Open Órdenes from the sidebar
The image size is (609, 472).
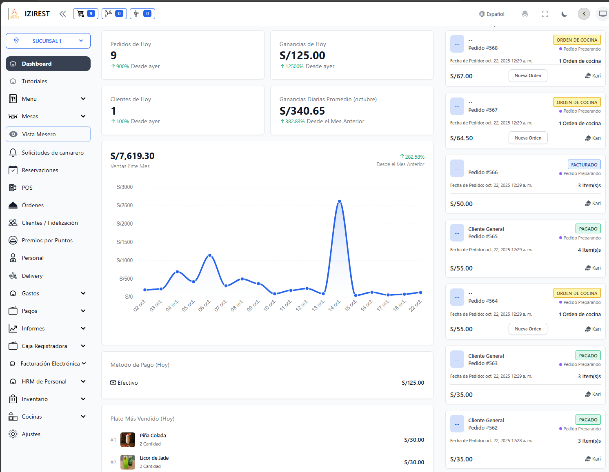pyautogui.click(x=33, y=205)
